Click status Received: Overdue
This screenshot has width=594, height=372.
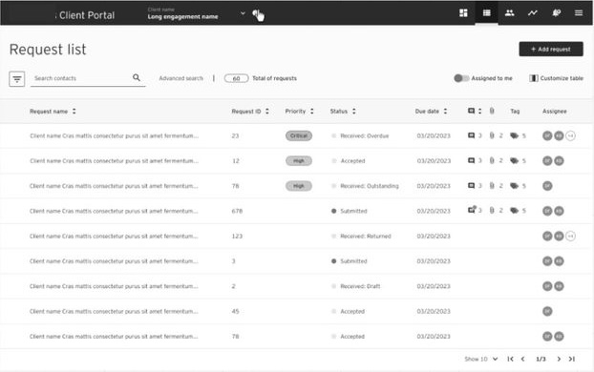(365, 135)
